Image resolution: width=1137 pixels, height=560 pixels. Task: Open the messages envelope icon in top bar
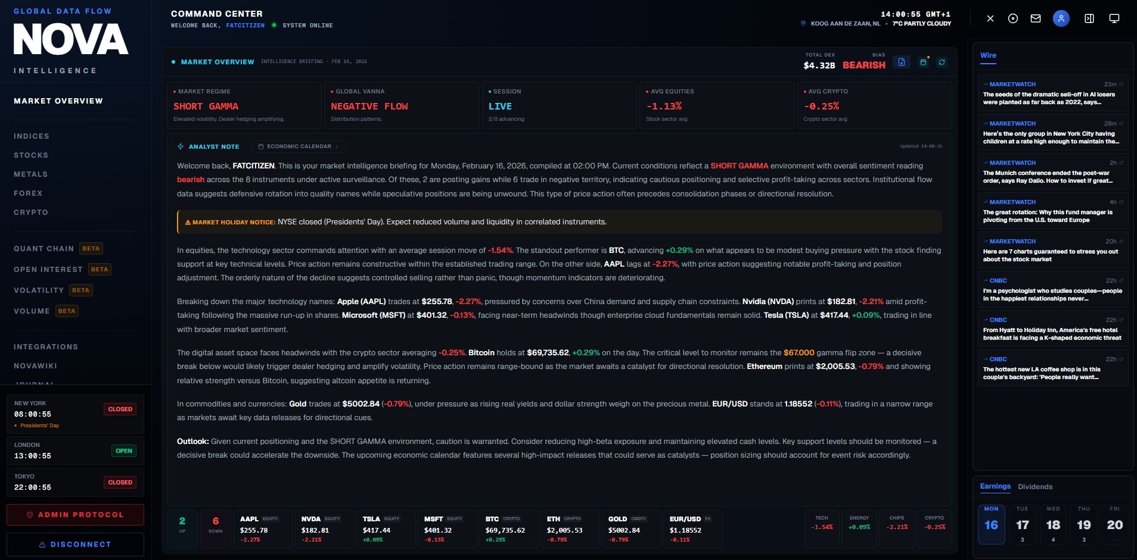click(1036, 18)
